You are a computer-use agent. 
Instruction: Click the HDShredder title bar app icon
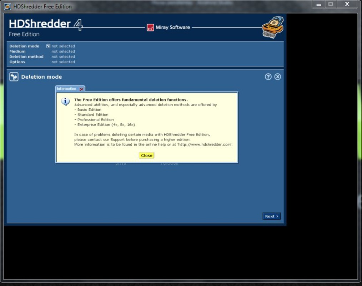[x=7, y=6]
